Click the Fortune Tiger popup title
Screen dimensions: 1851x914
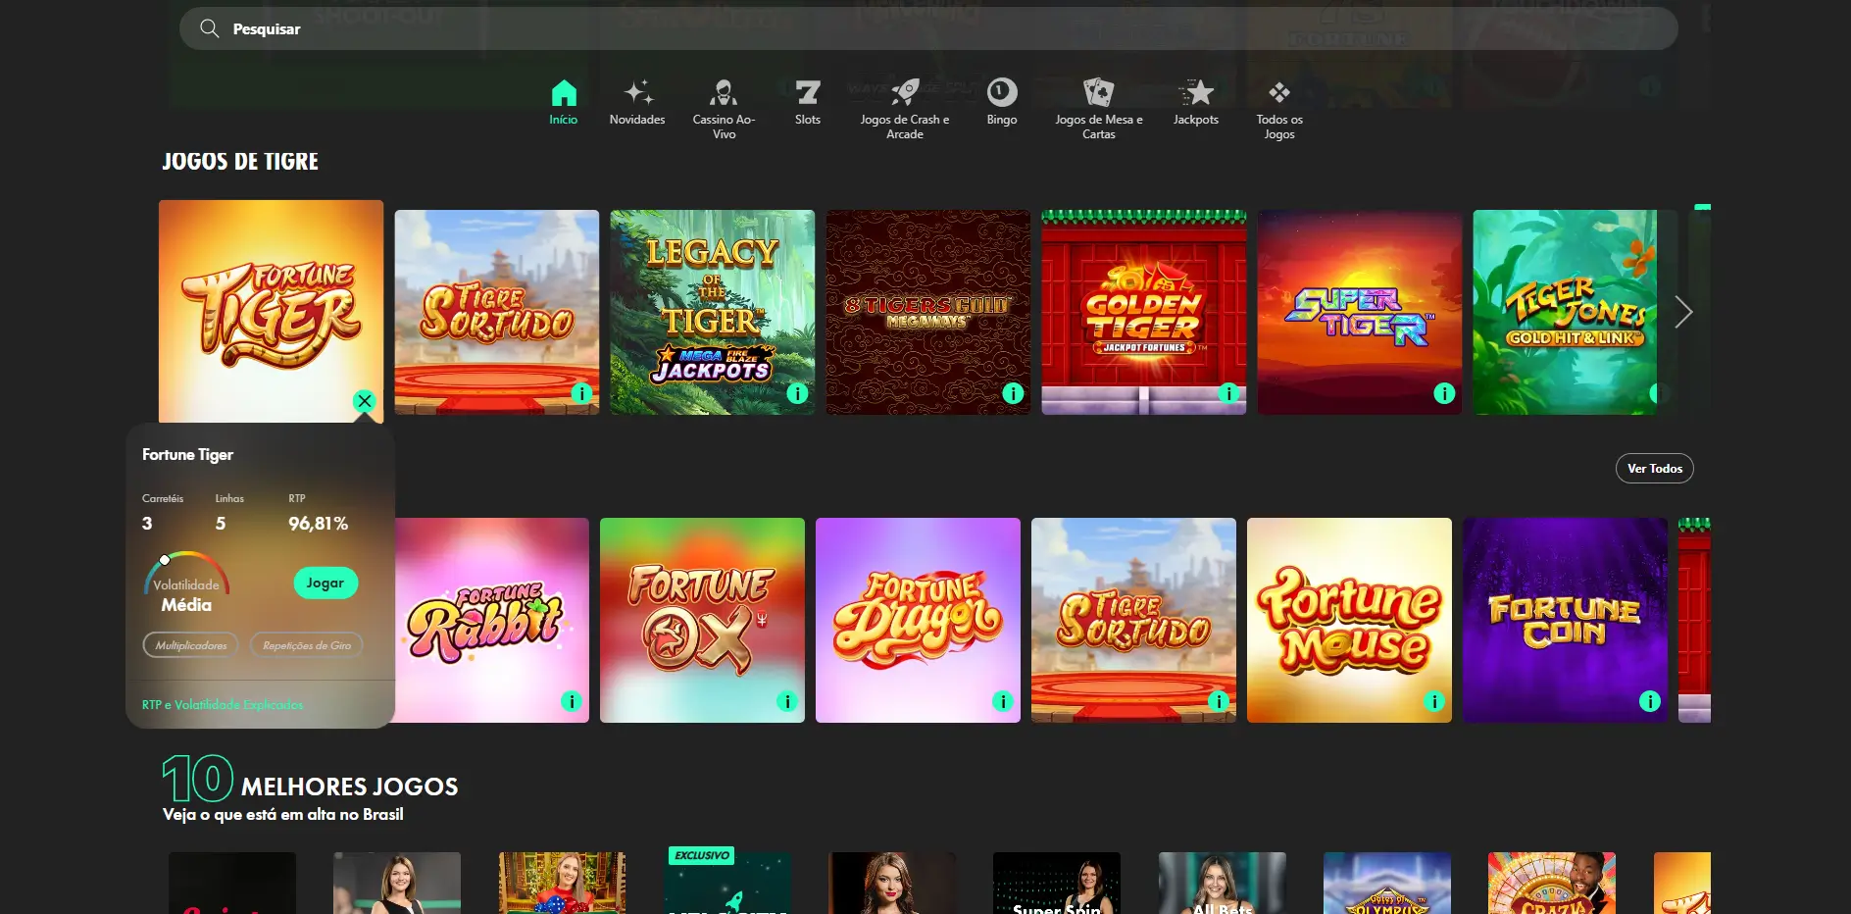[187, 455]
